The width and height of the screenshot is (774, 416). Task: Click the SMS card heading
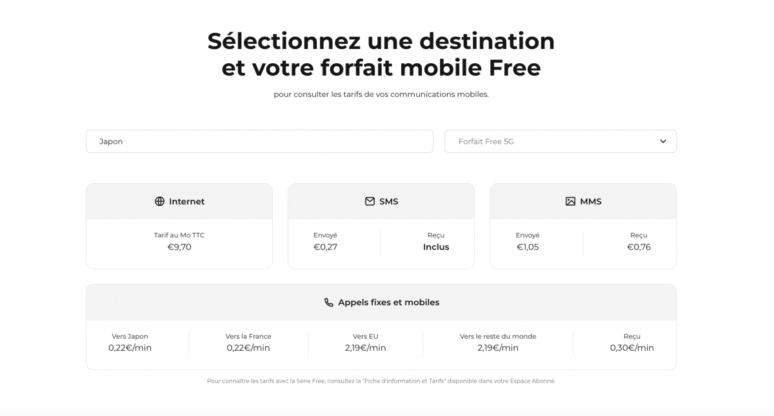pos(388,201)
